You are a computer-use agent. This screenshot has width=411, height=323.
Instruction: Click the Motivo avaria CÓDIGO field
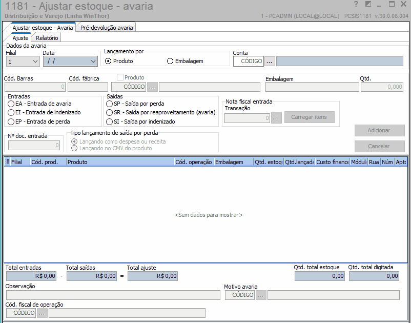(240, 295)
